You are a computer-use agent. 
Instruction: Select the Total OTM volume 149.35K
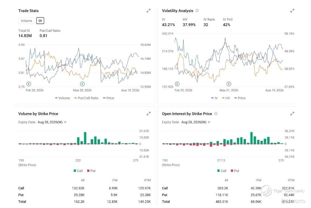coord(144,202)
